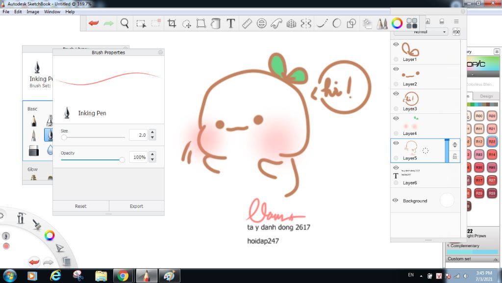This screenshot has width=502, height=283.
Task: Toggle the lock circle on Layer1
Action: point(396,59)
